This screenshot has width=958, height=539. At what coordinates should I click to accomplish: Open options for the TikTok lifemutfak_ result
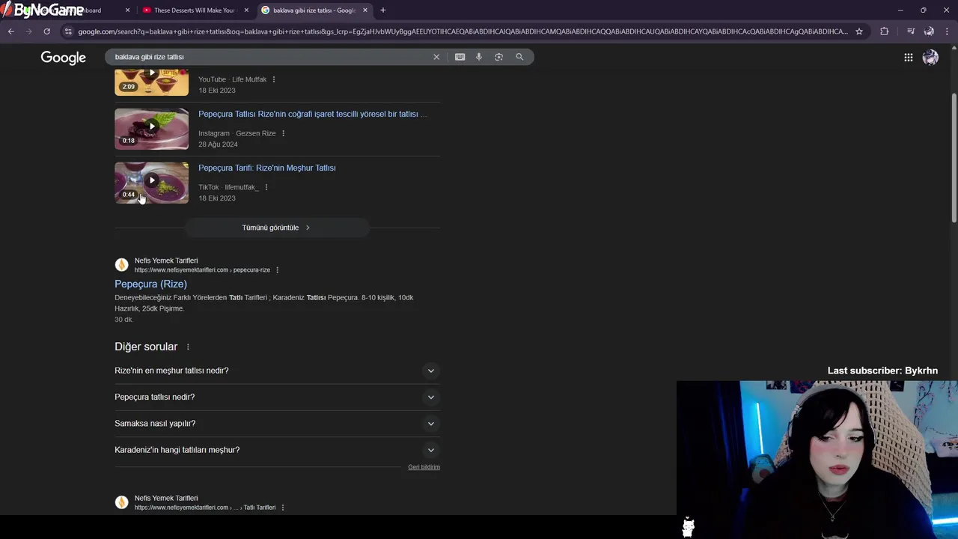(266, 187)
